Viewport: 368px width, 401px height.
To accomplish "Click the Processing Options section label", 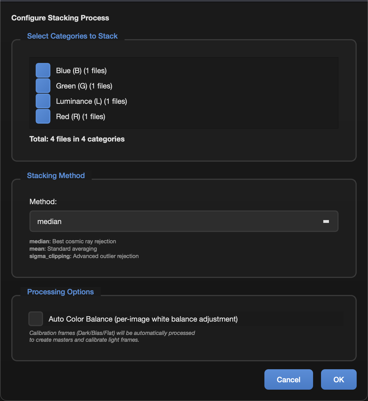I will point(60,292).
